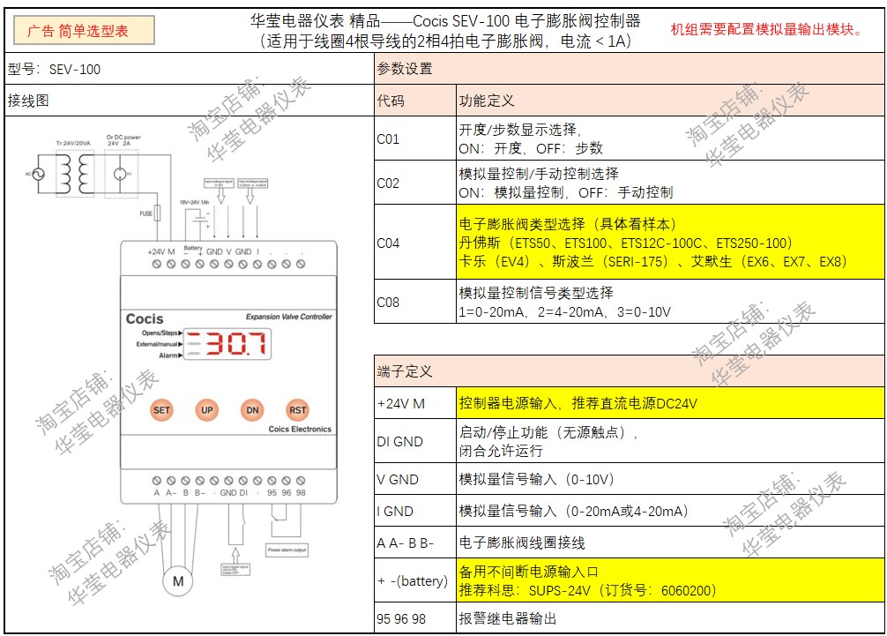Viewport: 887px width, 636px height.
Task: Click the dashed DC power source symbol
Action: 121,175
